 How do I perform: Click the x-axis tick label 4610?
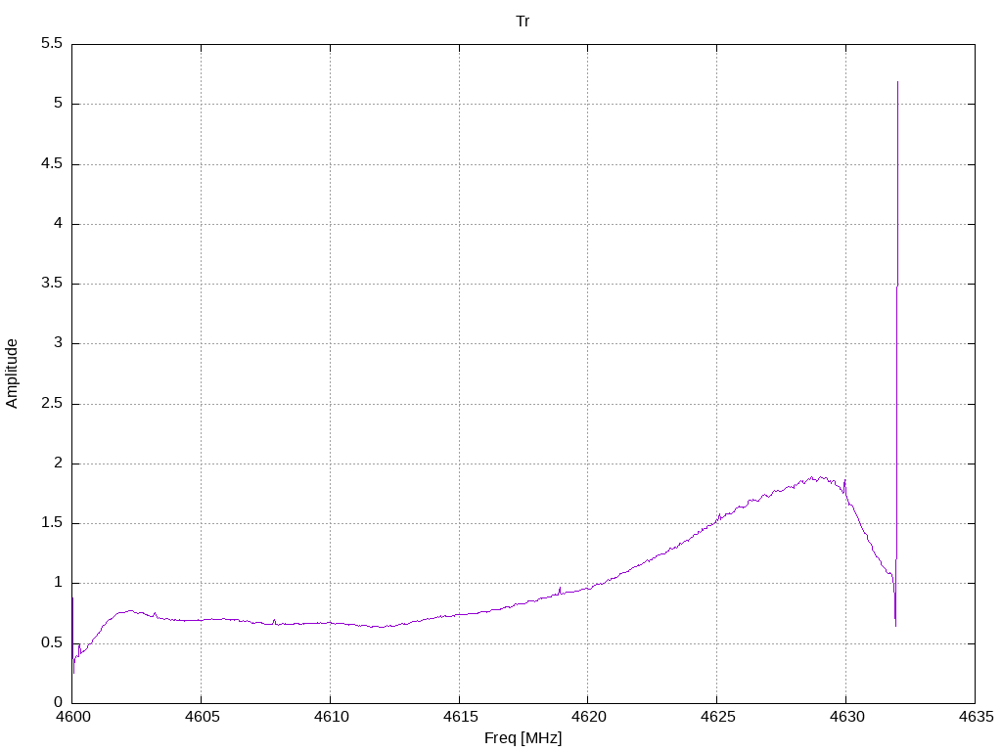click(x=331, y=717)
